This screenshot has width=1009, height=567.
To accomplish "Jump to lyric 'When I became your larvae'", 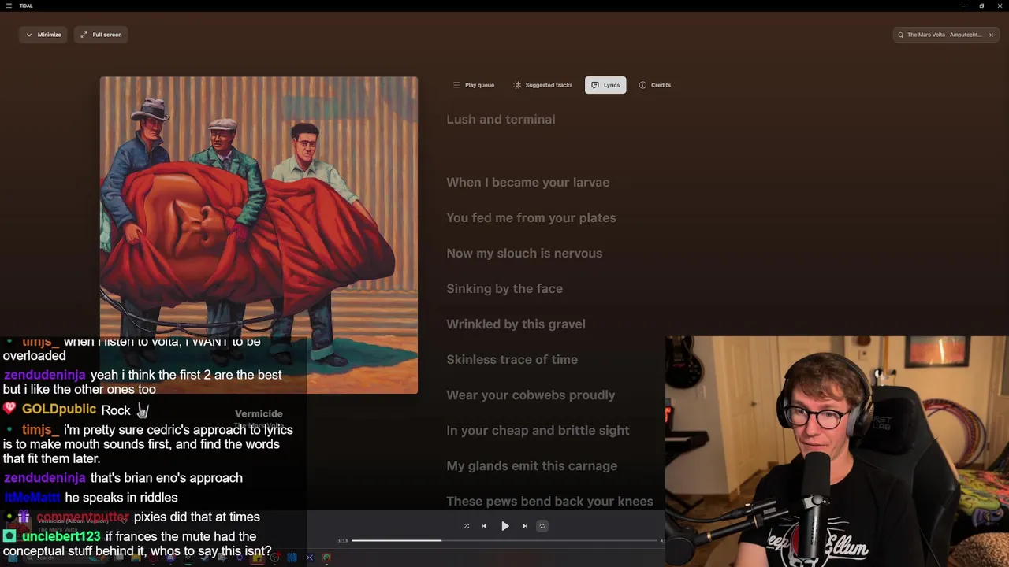I will (528, 183).
